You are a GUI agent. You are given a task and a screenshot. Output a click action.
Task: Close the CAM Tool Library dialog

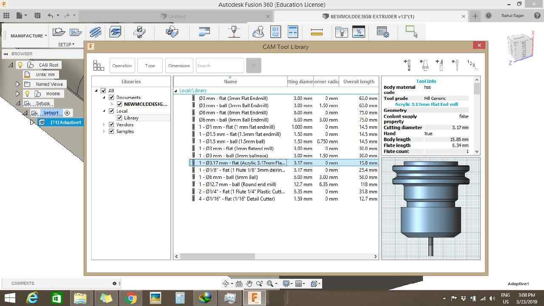coord(479,45)
